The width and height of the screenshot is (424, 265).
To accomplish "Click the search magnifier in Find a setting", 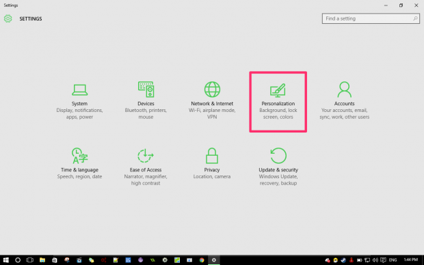I will click(x=415, y=18).
